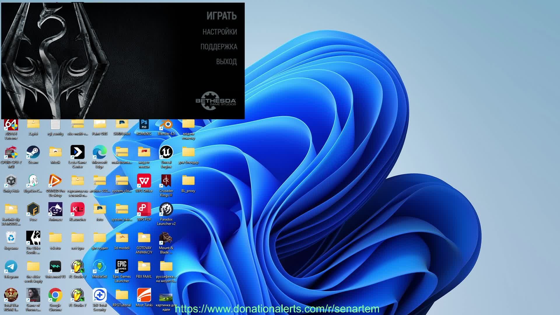Open OWN3D Pro Desktop icon
560x315 pixels.
[x=55, y=185]
